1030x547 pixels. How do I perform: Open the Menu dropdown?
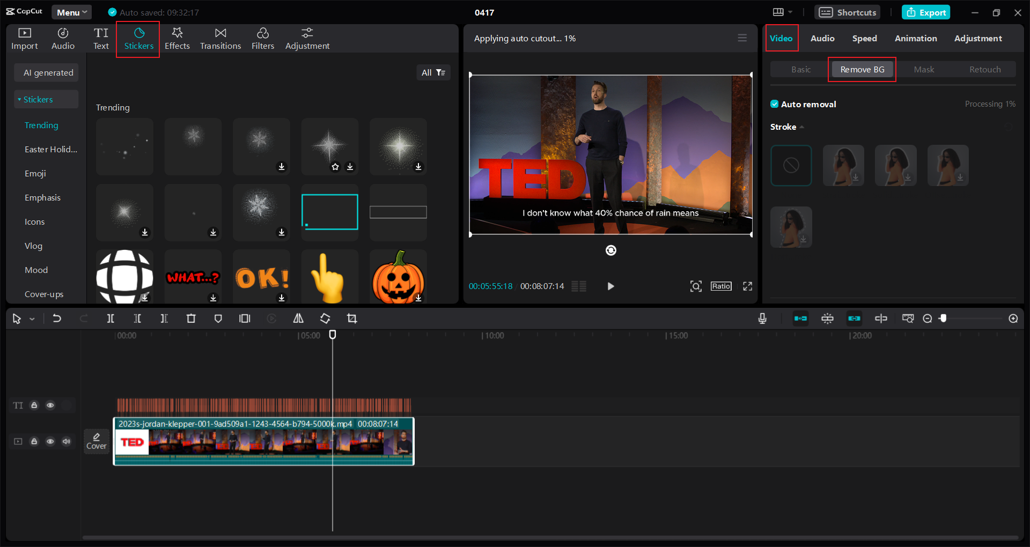pos(71,12)
